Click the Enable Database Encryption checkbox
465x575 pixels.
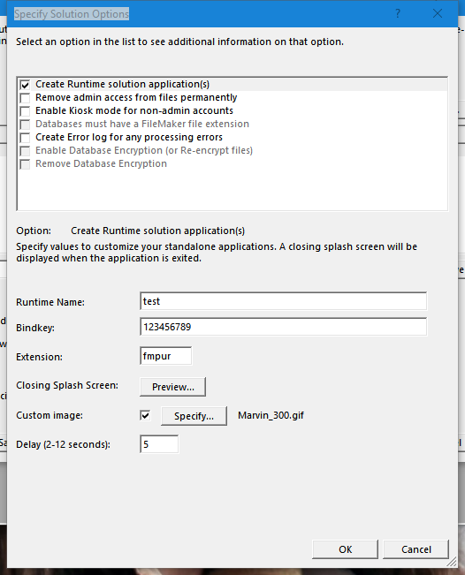point(25,151)
